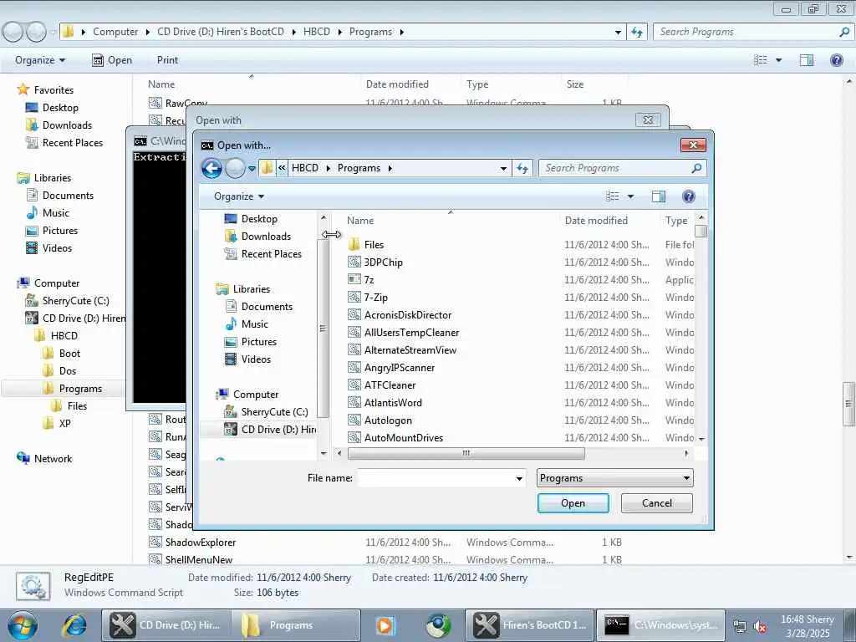Switch to command prompt taskbar button
The width and height of the screenshot is (856, 642).
click(x=660, y=625)
